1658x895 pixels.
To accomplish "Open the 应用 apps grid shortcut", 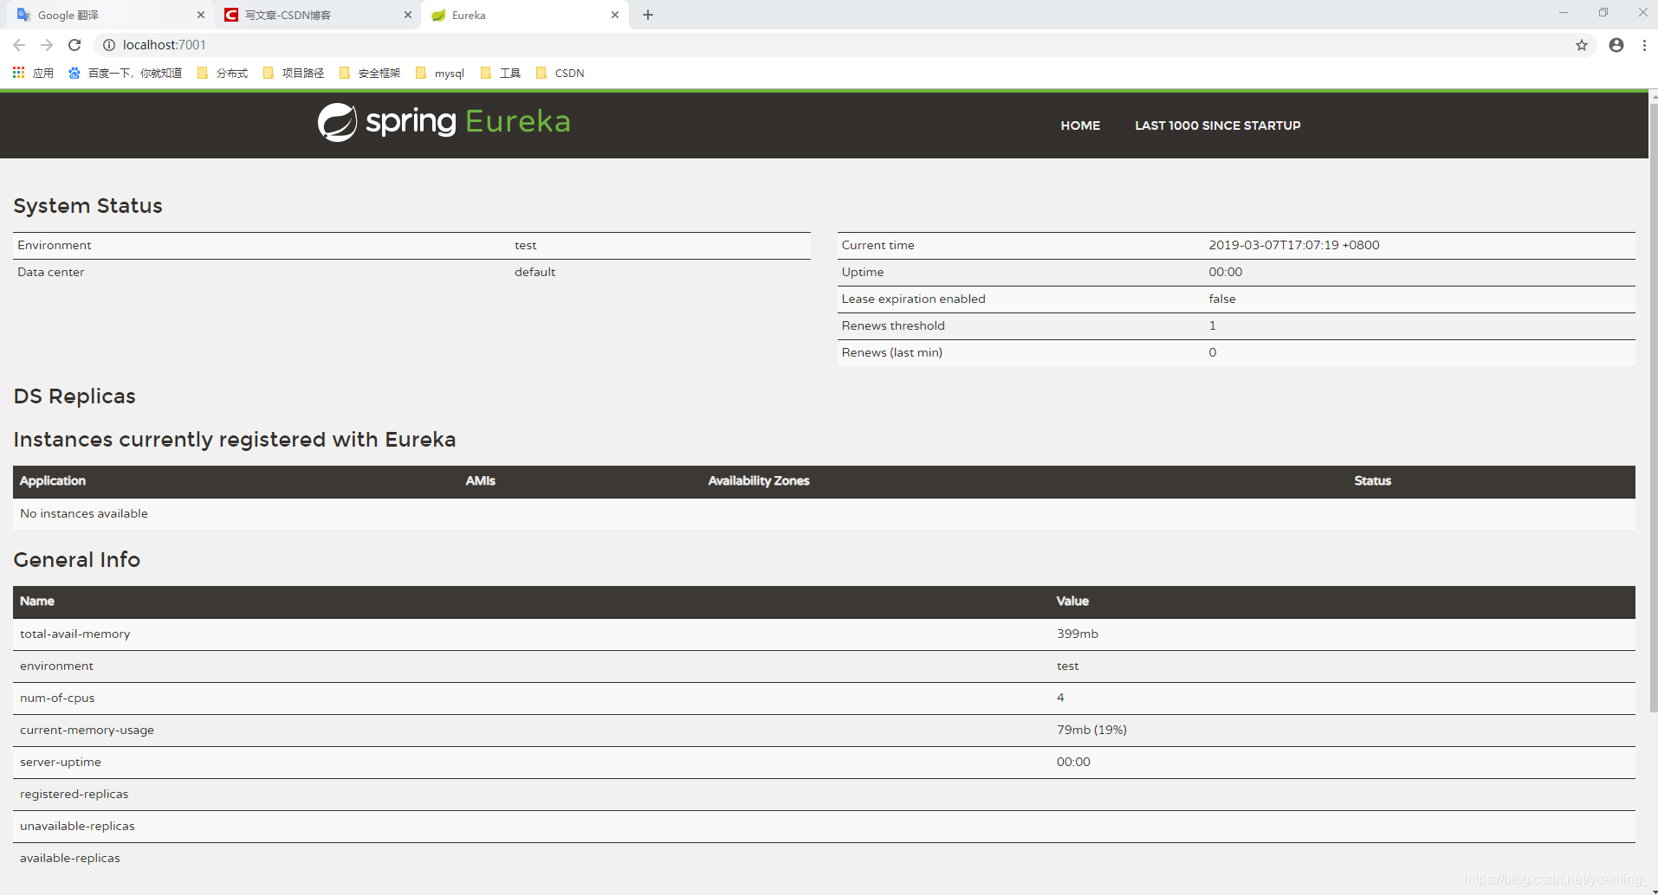I will click(x=33, y=73).
